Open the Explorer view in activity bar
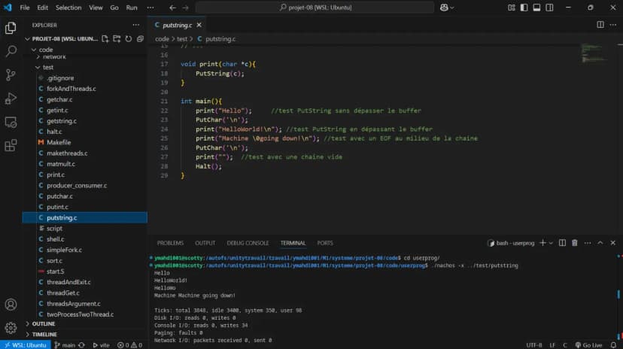 point(11,28)
